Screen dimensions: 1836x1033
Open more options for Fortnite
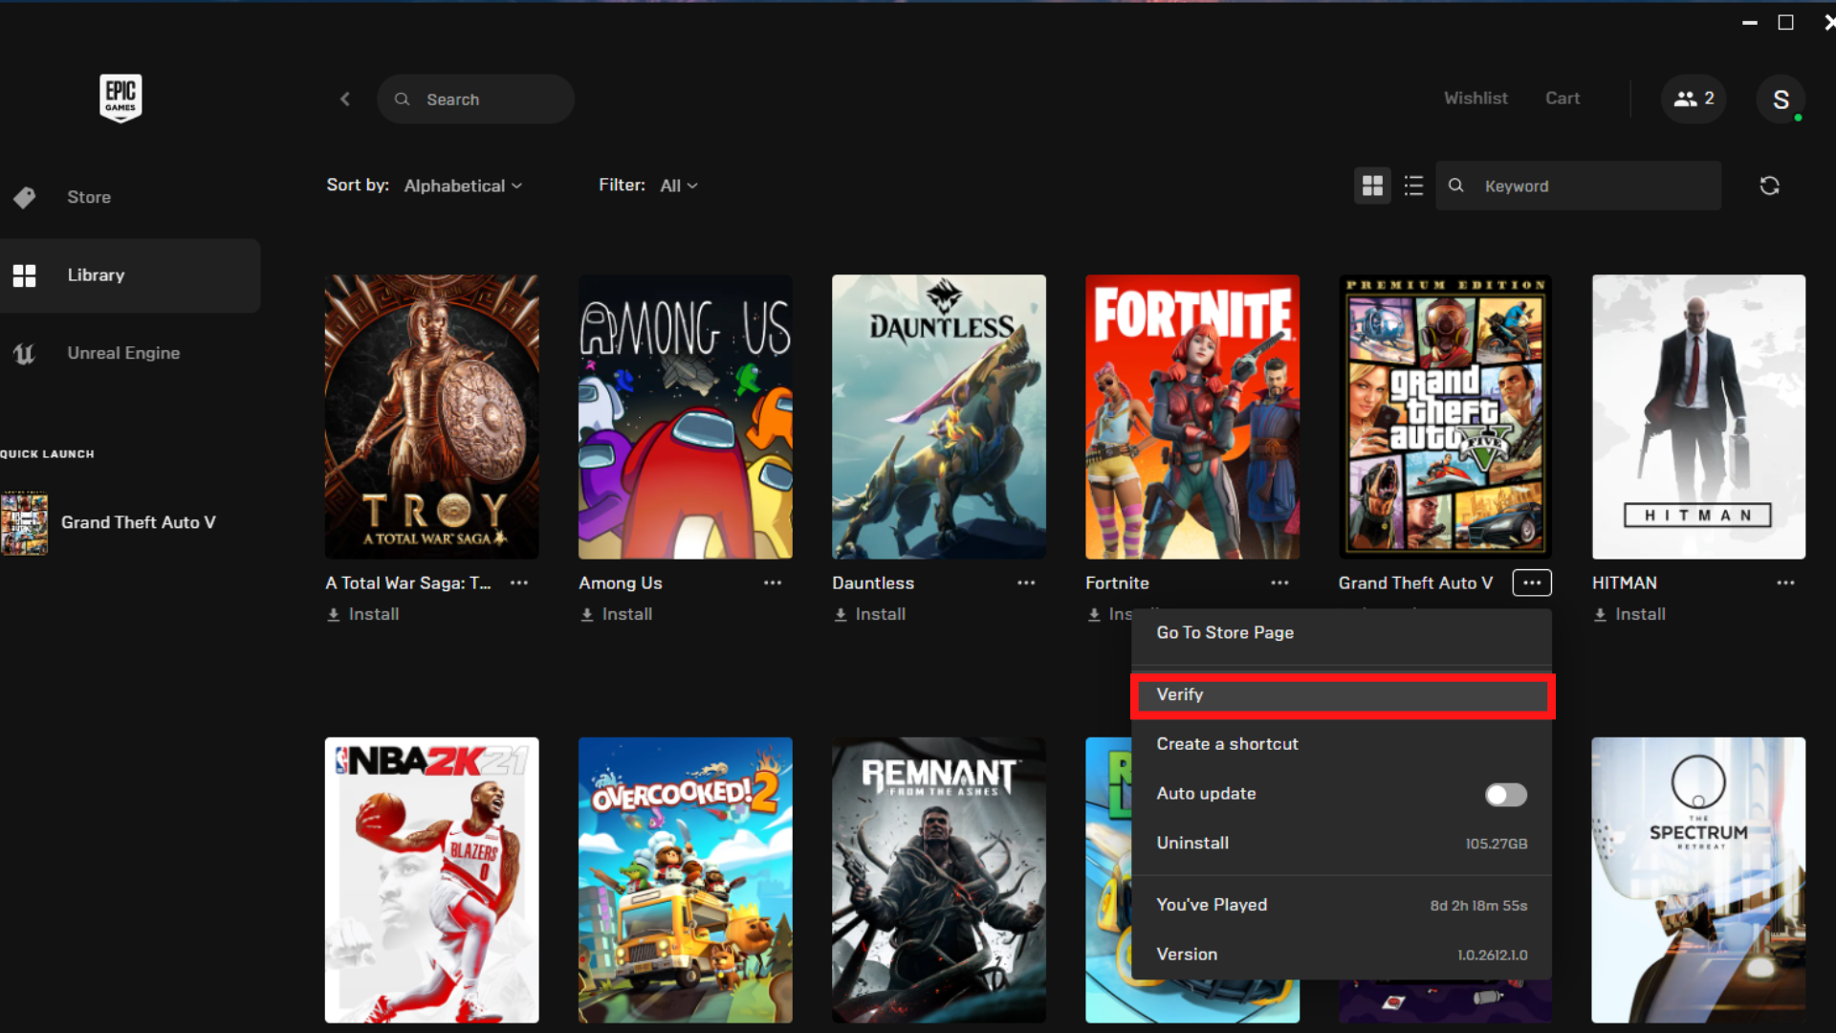(1279, 582)
